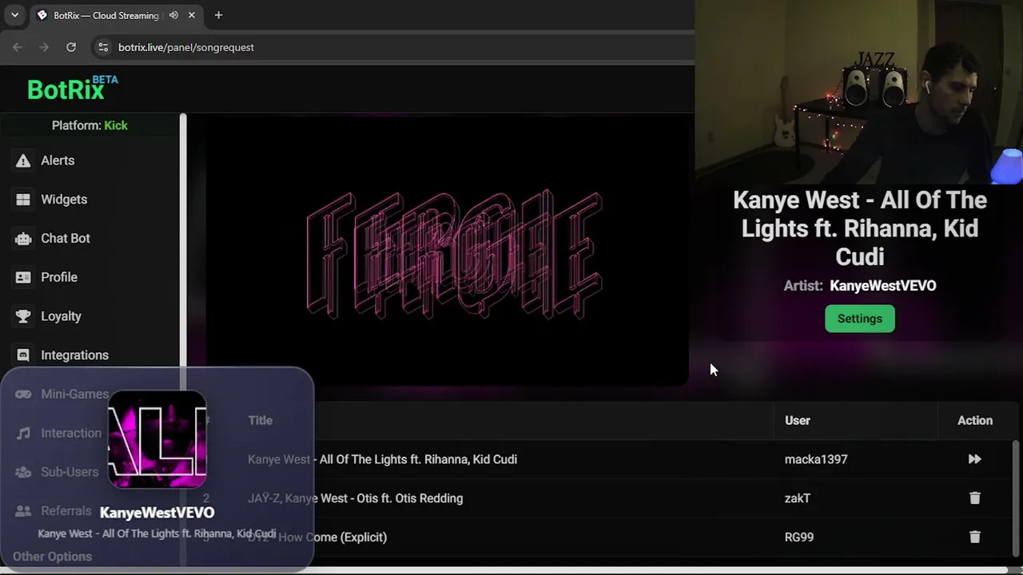Delete RG99's song request

974,537
